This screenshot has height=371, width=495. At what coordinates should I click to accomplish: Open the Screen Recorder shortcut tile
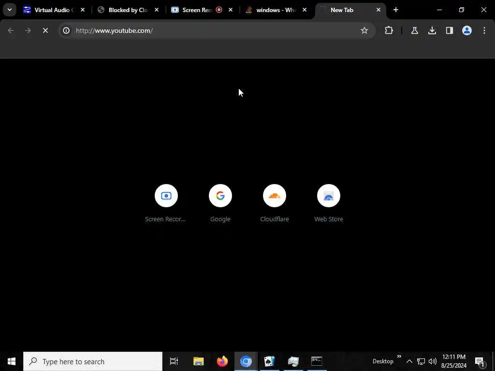point(166,203)
